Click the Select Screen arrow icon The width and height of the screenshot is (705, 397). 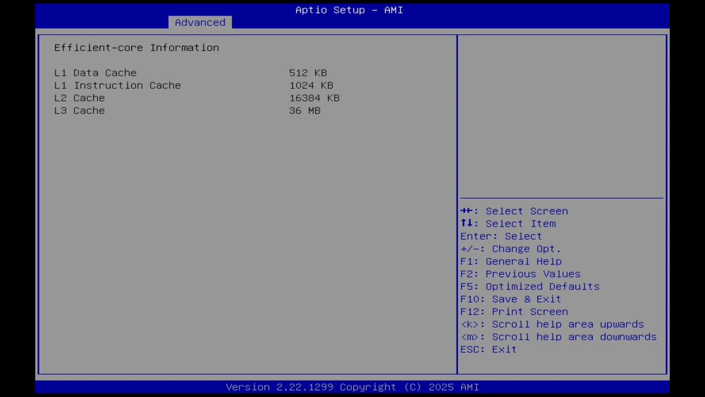(468, 211)
